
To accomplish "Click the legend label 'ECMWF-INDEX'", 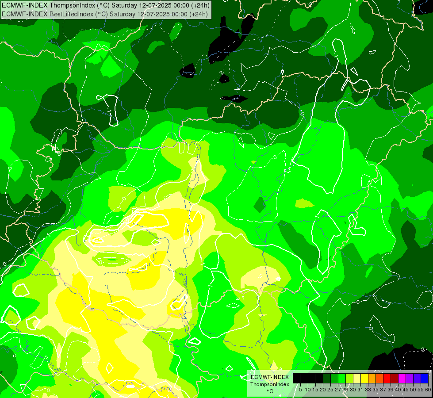I will pos(270,377).
